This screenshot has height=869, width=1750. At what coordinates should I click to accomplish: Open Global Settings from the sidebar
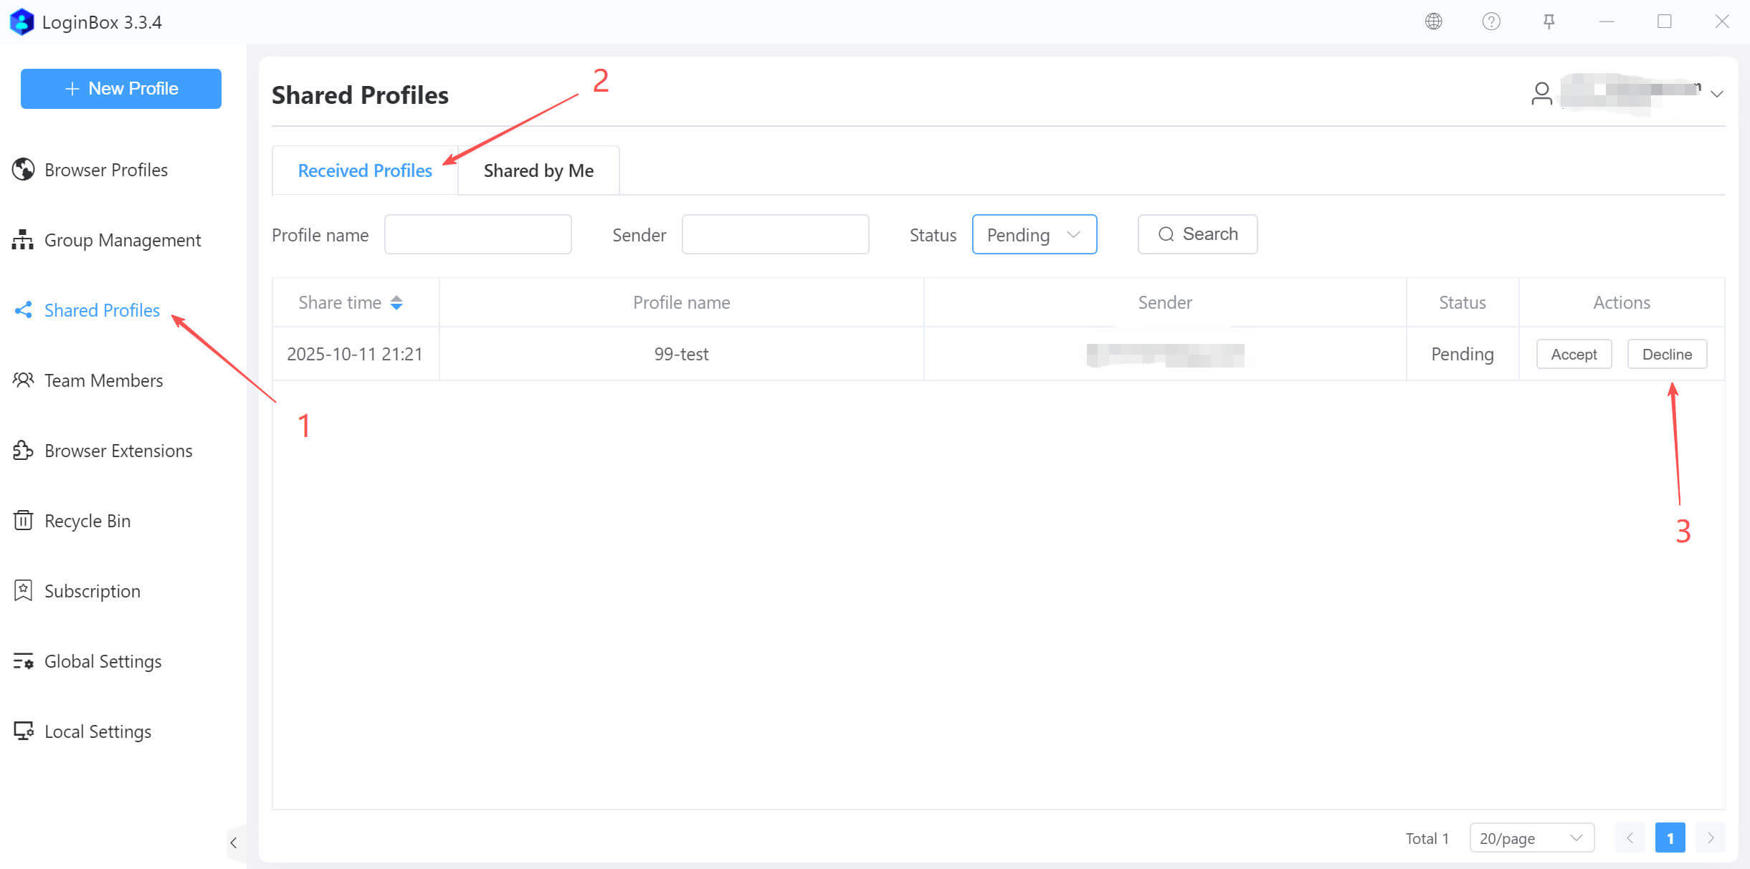pos(103,661)
